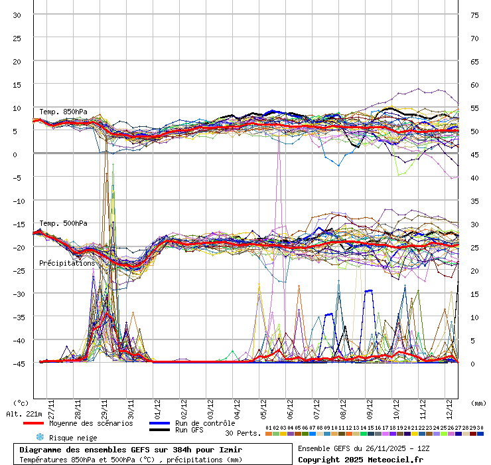491x465 pixels.
Task: Click the 27/11 date on the x-axis
Action: [x=51, y=409]
